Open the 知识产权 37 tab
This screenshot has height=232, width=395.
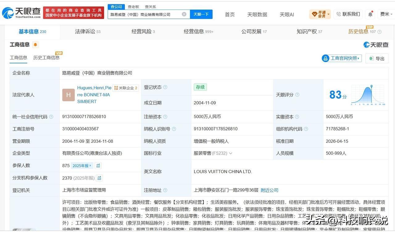point(309,32)
